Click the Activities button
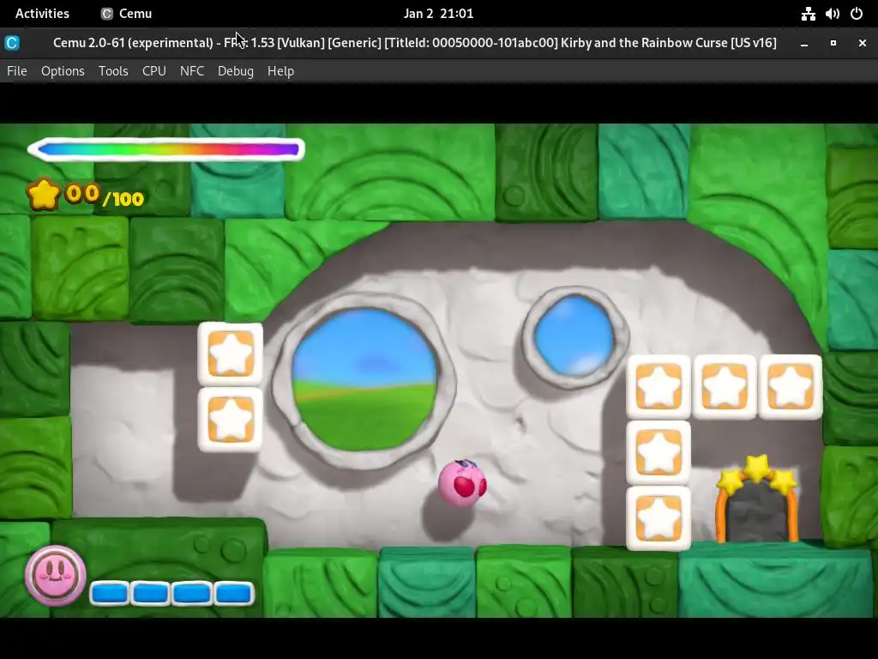The width and height of the screenshot is (878, 659). point(42,14)
